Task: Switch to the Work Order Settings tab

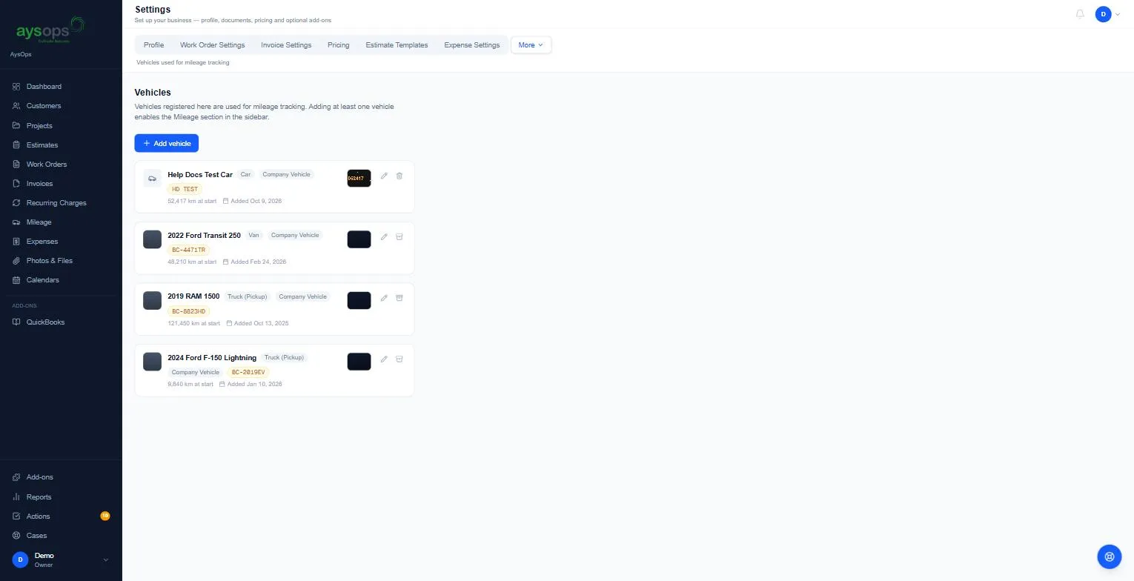Action: coord(212,45)
